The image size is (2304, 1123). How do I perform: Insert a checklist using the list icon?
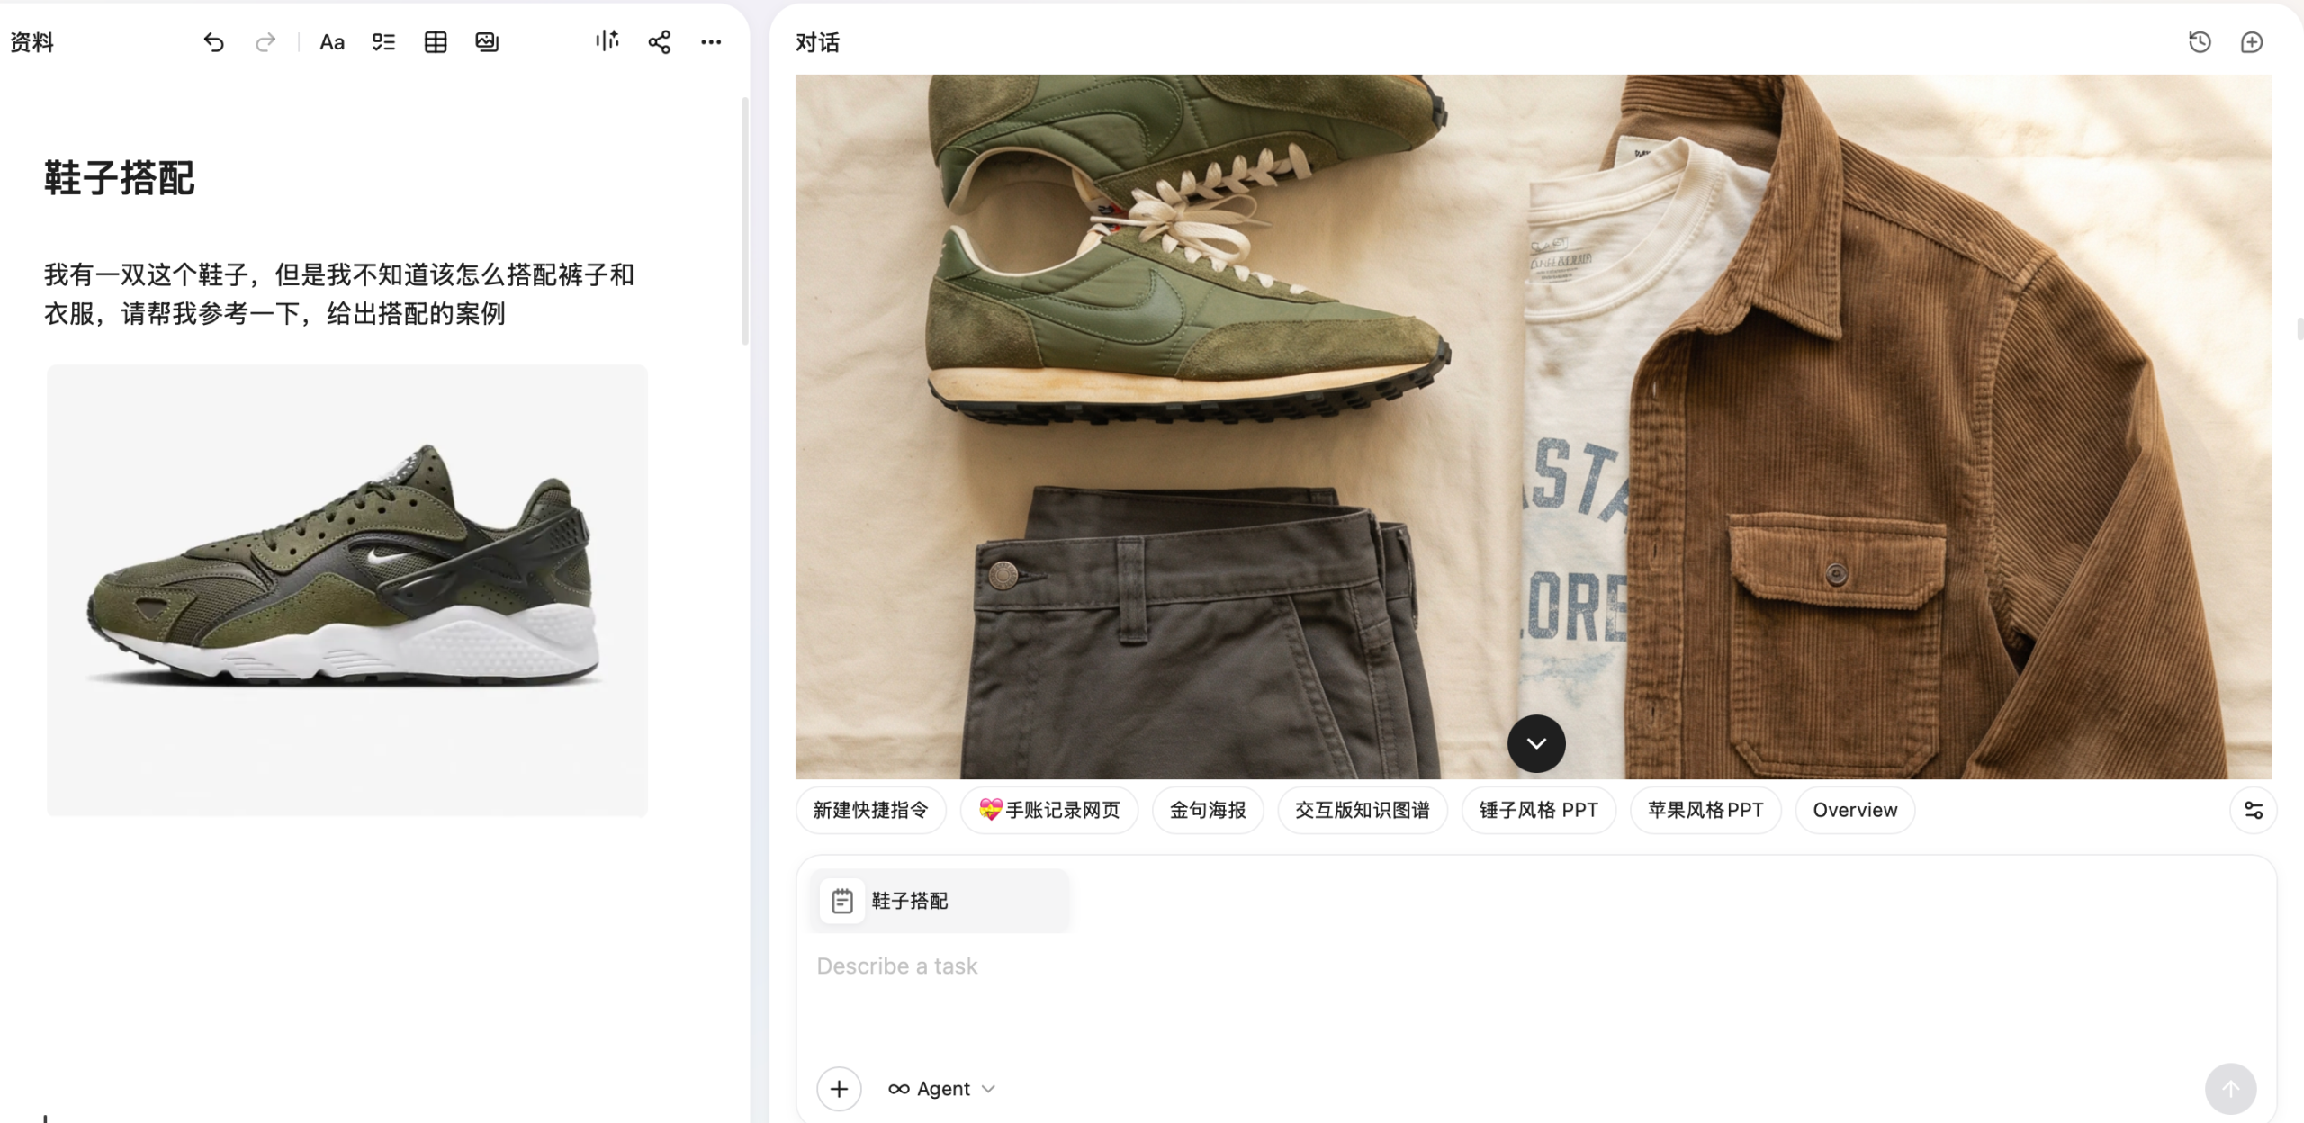click(383, 42)
